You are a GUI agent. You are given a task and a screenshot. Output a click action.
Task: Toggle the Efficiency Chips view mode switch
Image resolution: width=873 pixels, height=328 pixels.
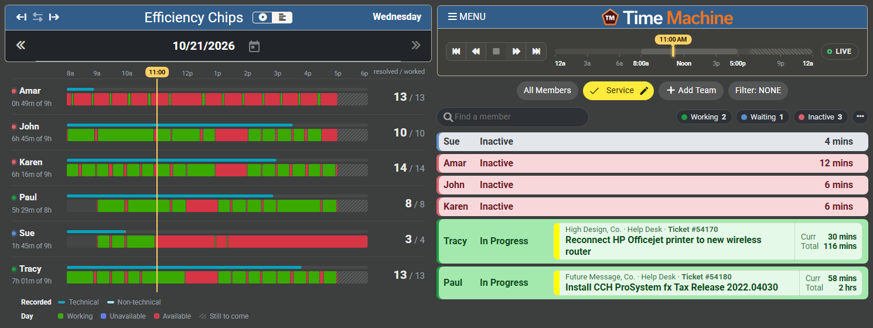272,18
